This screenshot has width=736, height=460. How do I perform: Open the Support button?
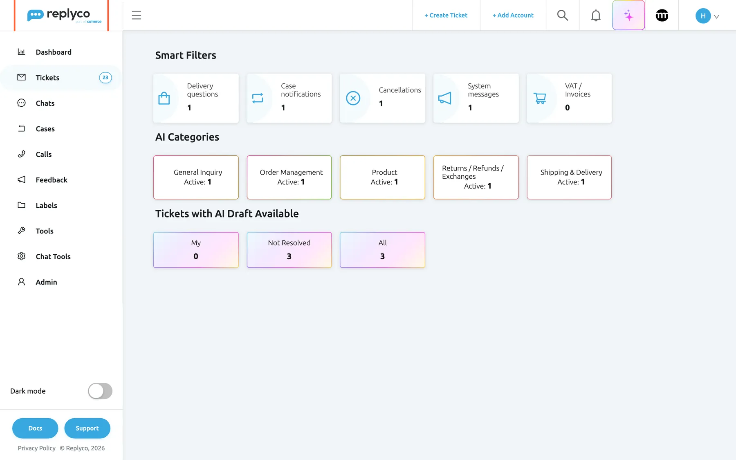[x=87, y=428]
